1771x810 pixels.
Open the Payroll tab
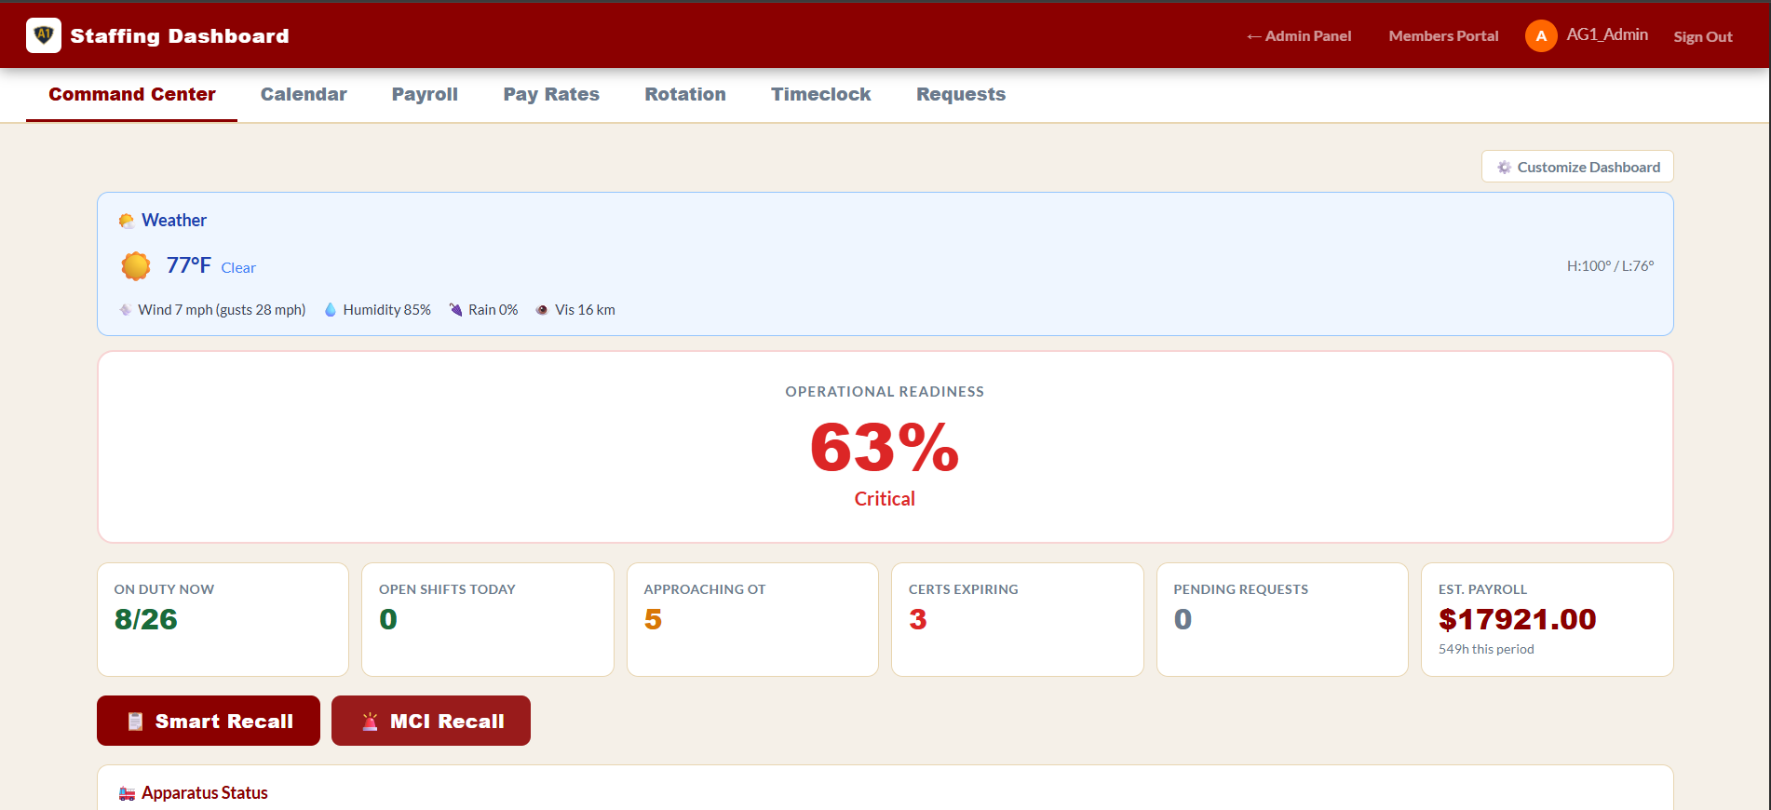coord(425,94)
